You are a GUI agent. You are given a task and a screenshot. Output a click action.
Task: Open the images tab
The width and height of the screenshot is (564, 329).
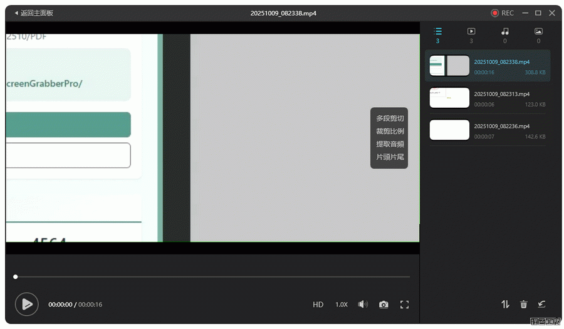tap(538, 34)
